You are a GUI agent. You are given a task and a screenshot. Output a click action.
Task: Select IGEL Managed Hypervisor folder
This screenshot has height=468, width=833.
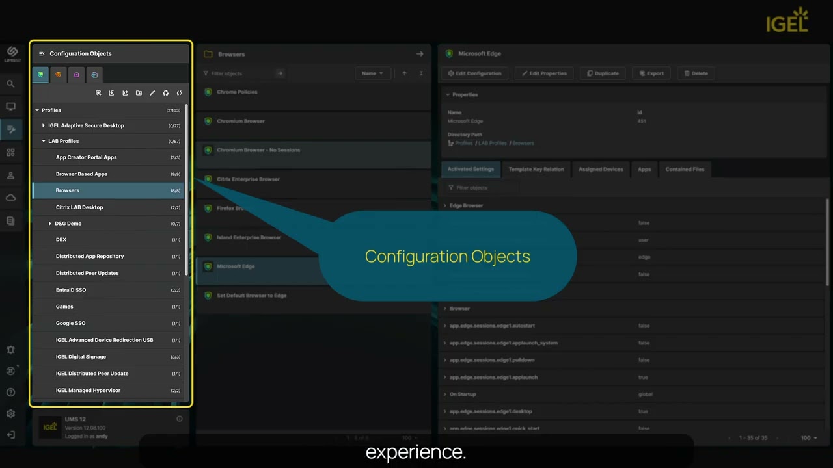point(108,391)
